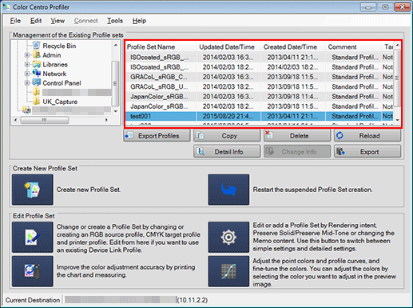Click the Delete button
The height and width of the screenshot is (308, 413).
pyautogui.click(x=297, y=136)
